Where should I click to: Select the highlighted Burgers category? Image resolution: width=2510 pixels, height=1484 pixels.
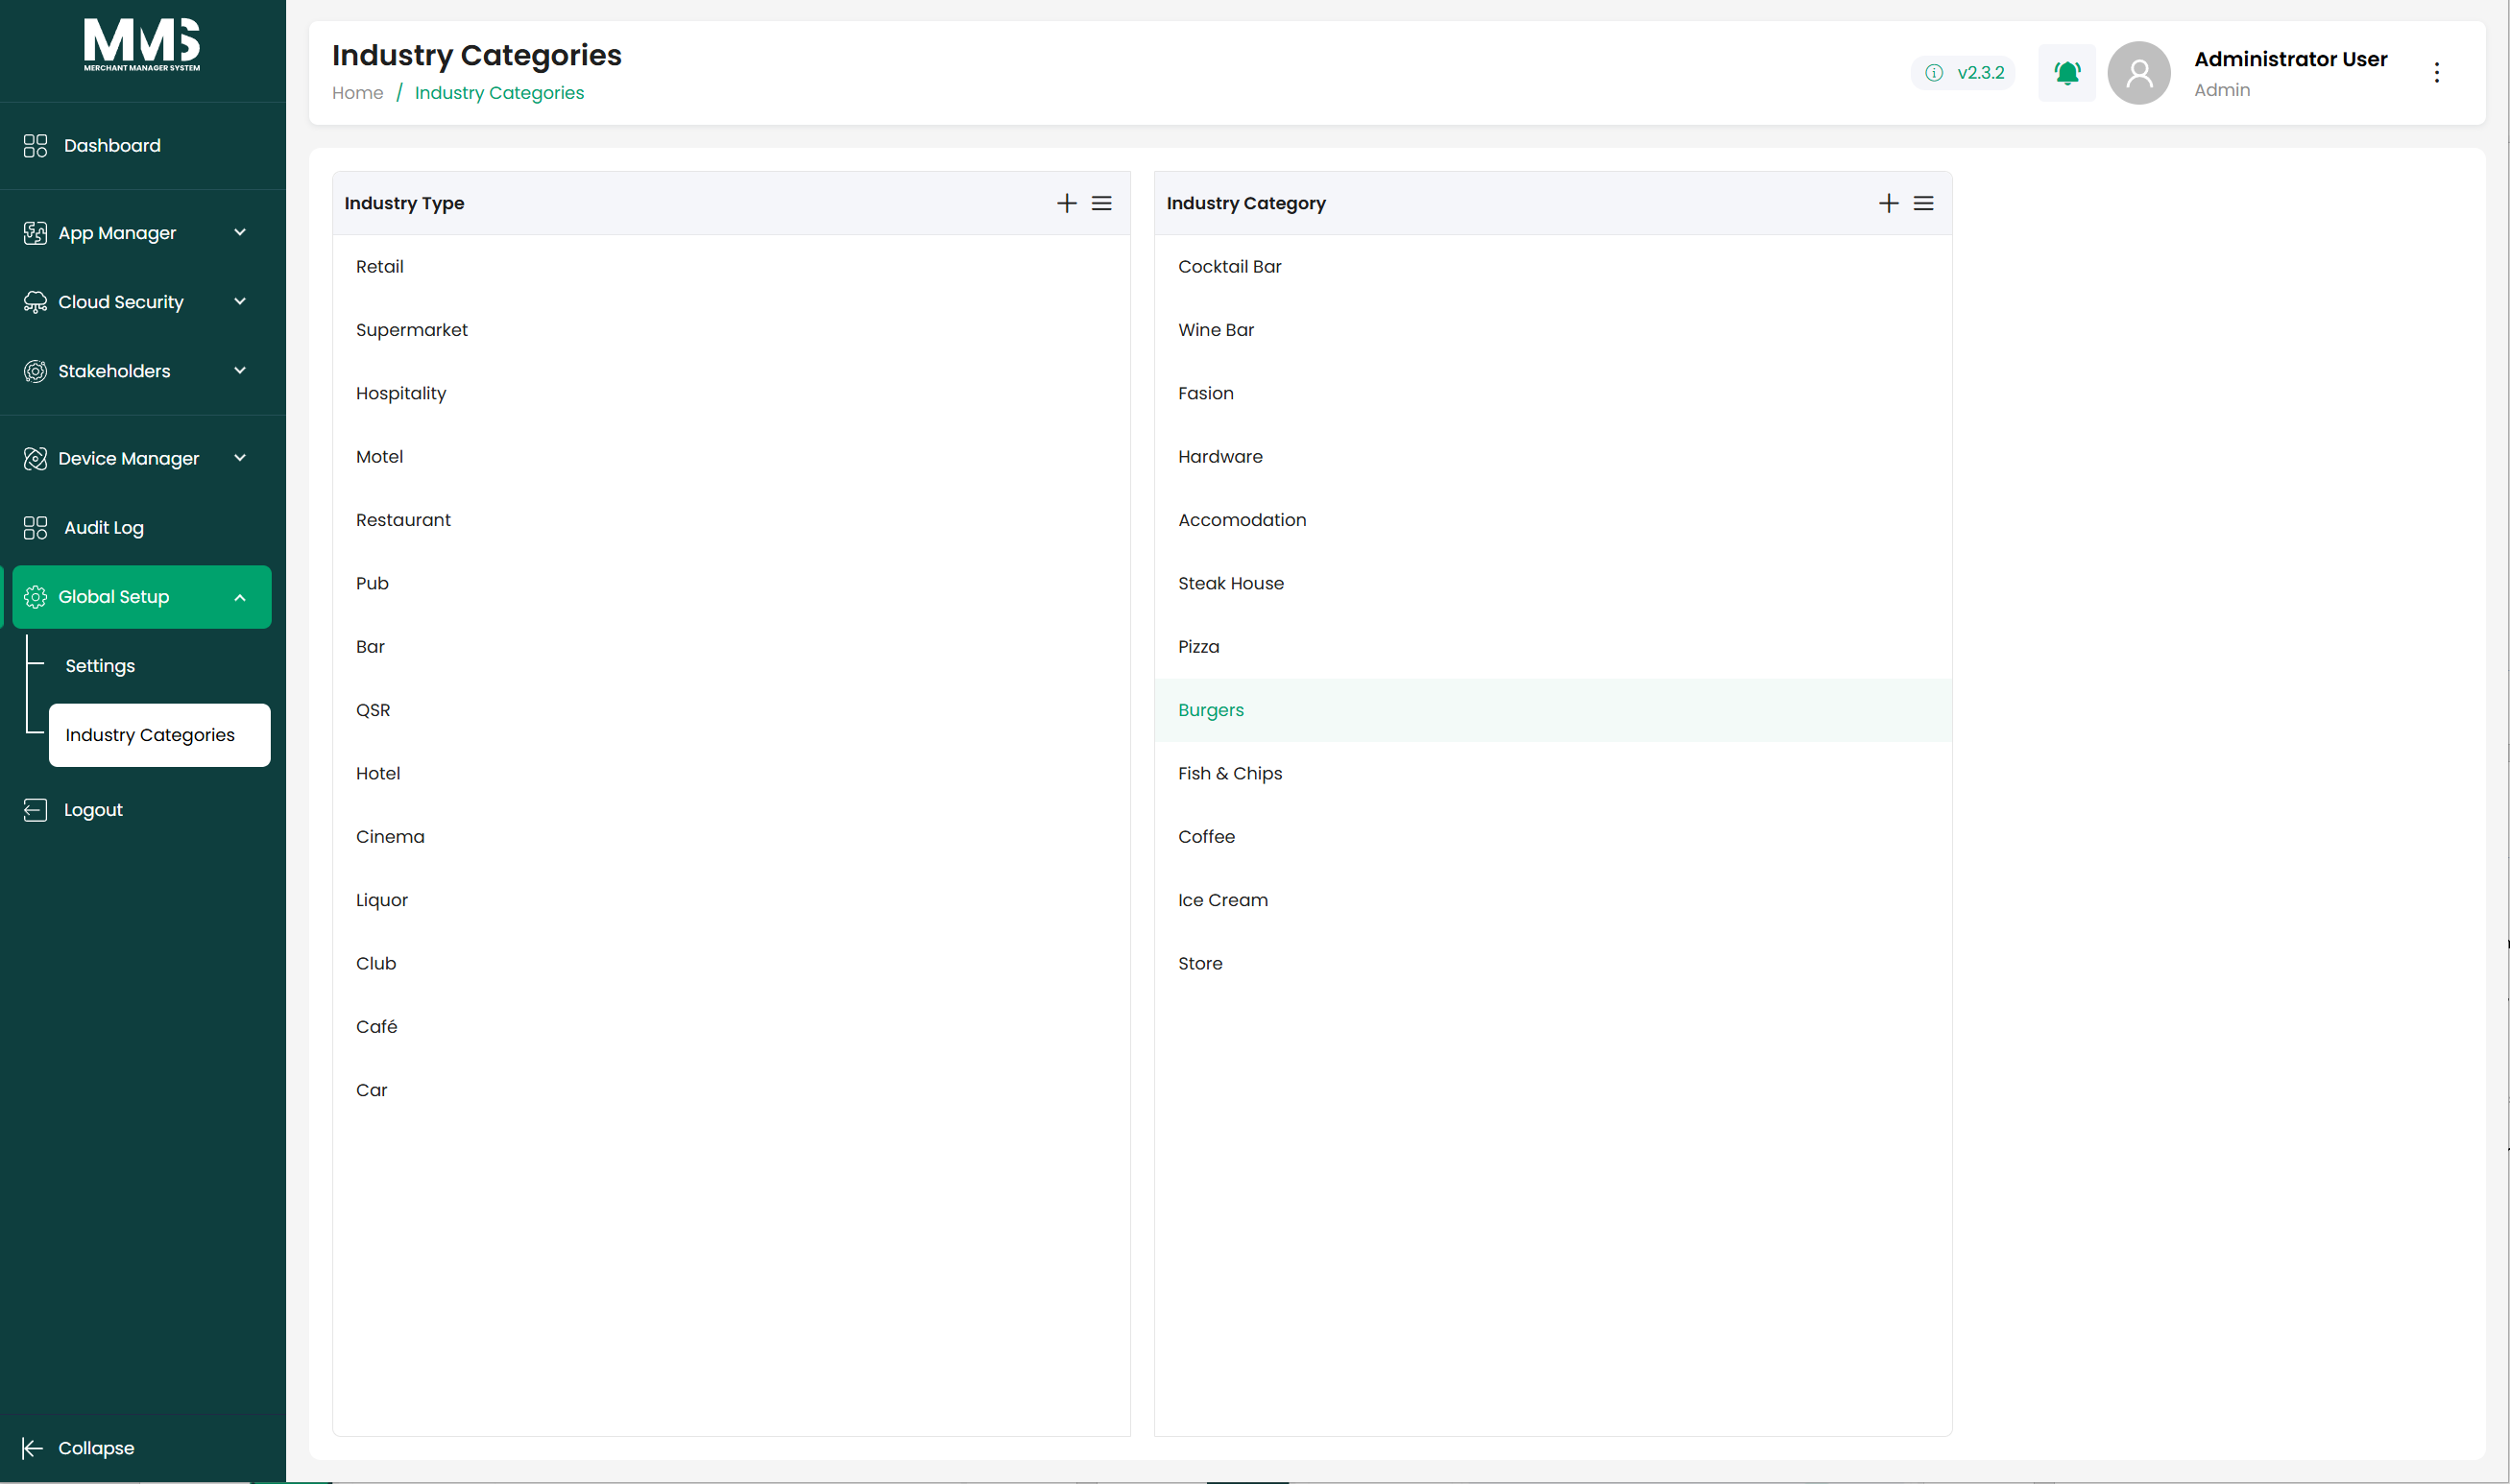(x=1553, y=710)
